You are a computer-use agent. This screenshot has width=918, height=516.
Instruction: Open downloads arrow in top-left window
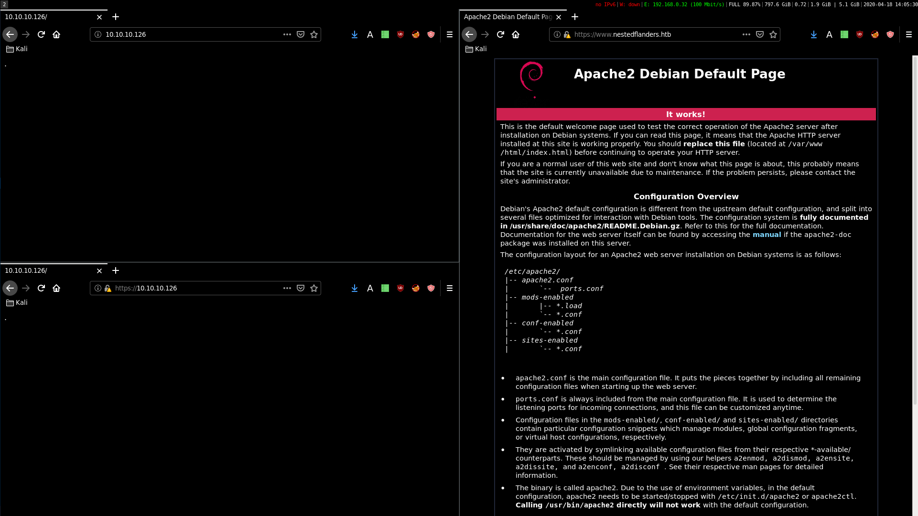(355, 34)
